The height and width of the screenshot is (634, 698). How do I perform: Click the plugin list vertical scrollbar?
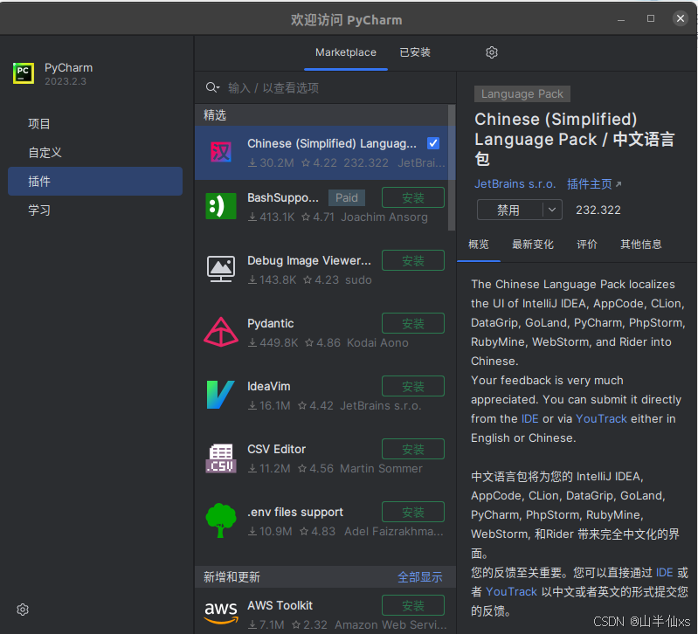click(x=452, y=168)
